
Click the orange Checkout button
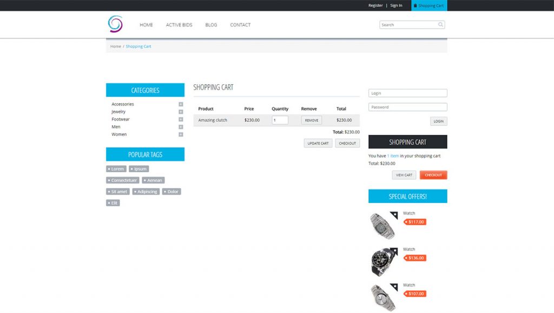[433, 175]
